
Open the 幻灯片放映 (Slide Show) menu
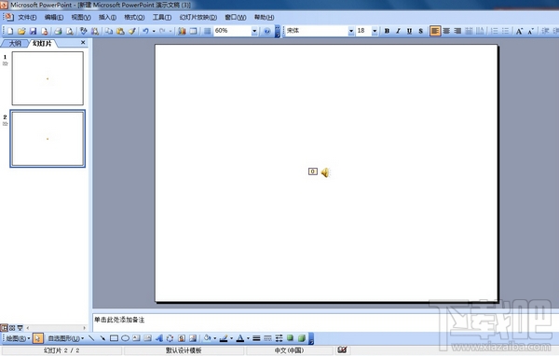click(198, 17)
